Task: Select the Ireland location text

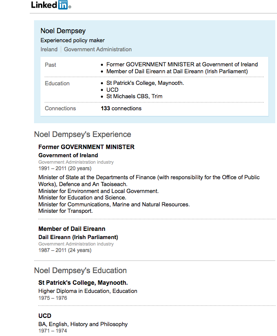Action: click(49, 50)
